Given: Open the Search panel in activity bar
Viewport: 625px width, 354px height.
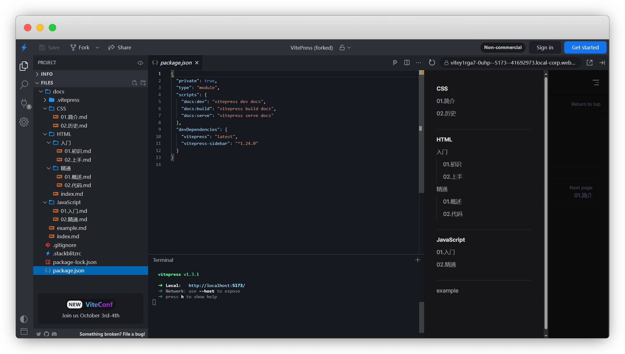Looking at the screenshot, I should click(24, 84).
